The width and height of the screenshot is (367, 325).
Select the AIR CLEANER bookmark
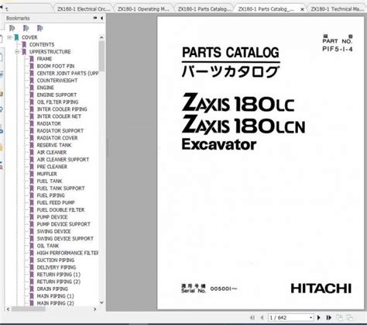pos(52,152)
